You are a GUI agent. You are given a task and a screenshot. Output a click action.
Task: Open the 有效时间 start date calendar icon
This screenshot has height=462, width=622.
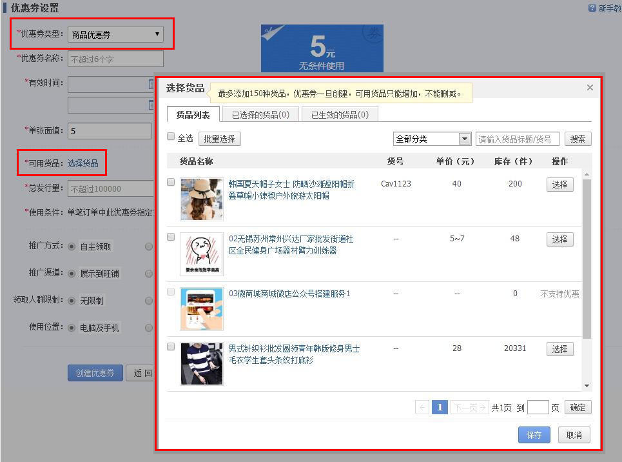pos(151,85)
